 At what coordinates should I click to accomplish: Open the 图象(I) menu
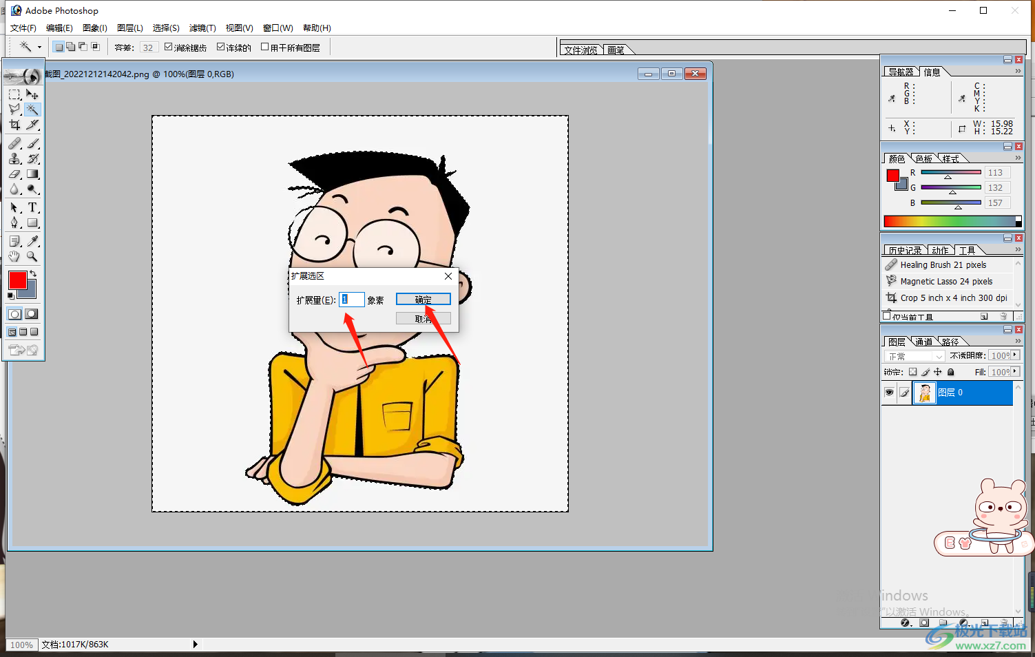(95, 28)
